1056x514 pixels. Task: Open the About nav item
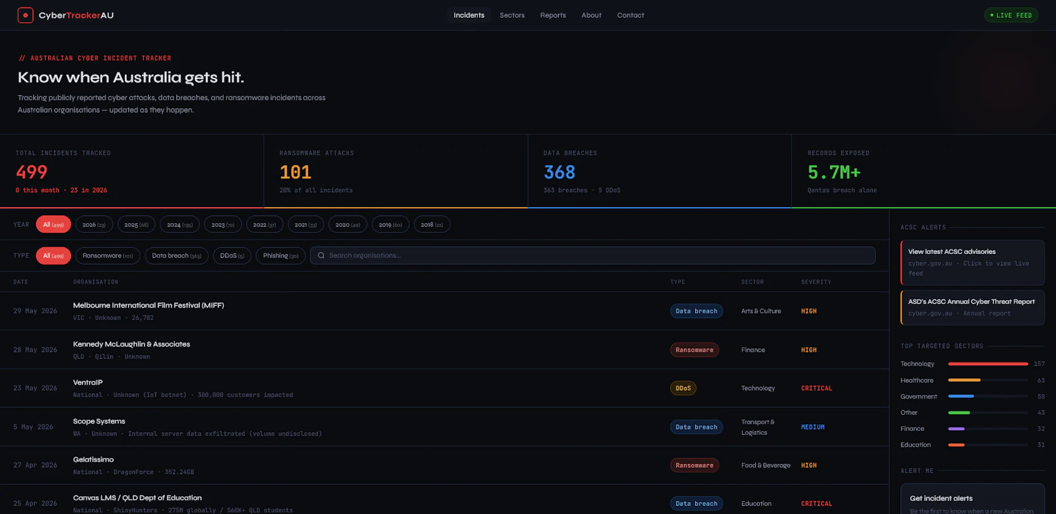[x=591, y=15]
